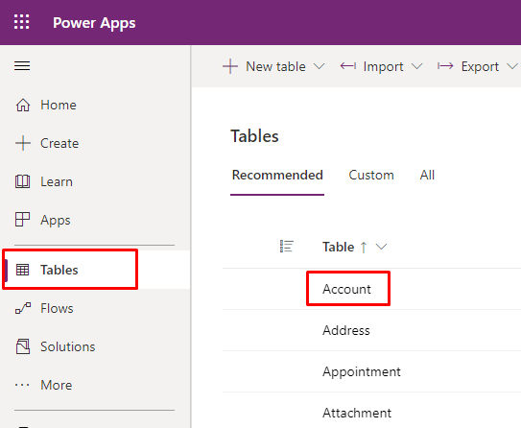Click the Learn book icon

tap(23, 181)
